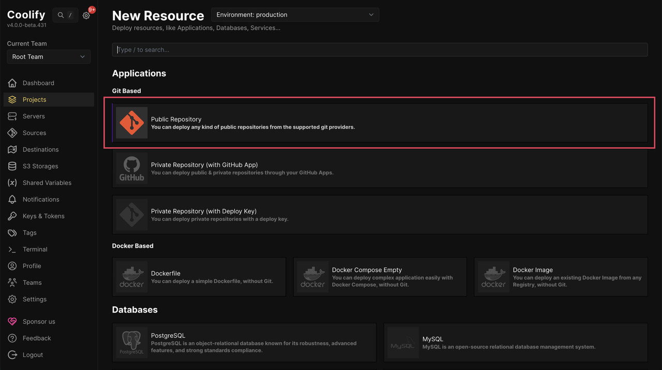Open the Environment: production dropdown
662x370 pixels.
click(295, 14)
